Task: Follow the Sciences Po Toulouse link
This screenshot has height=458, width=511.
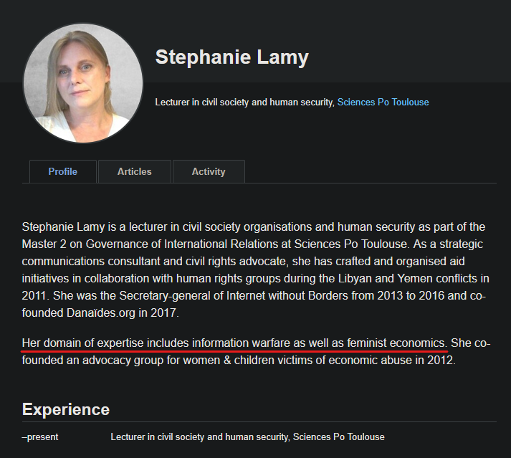Action: tap(383, 102)
